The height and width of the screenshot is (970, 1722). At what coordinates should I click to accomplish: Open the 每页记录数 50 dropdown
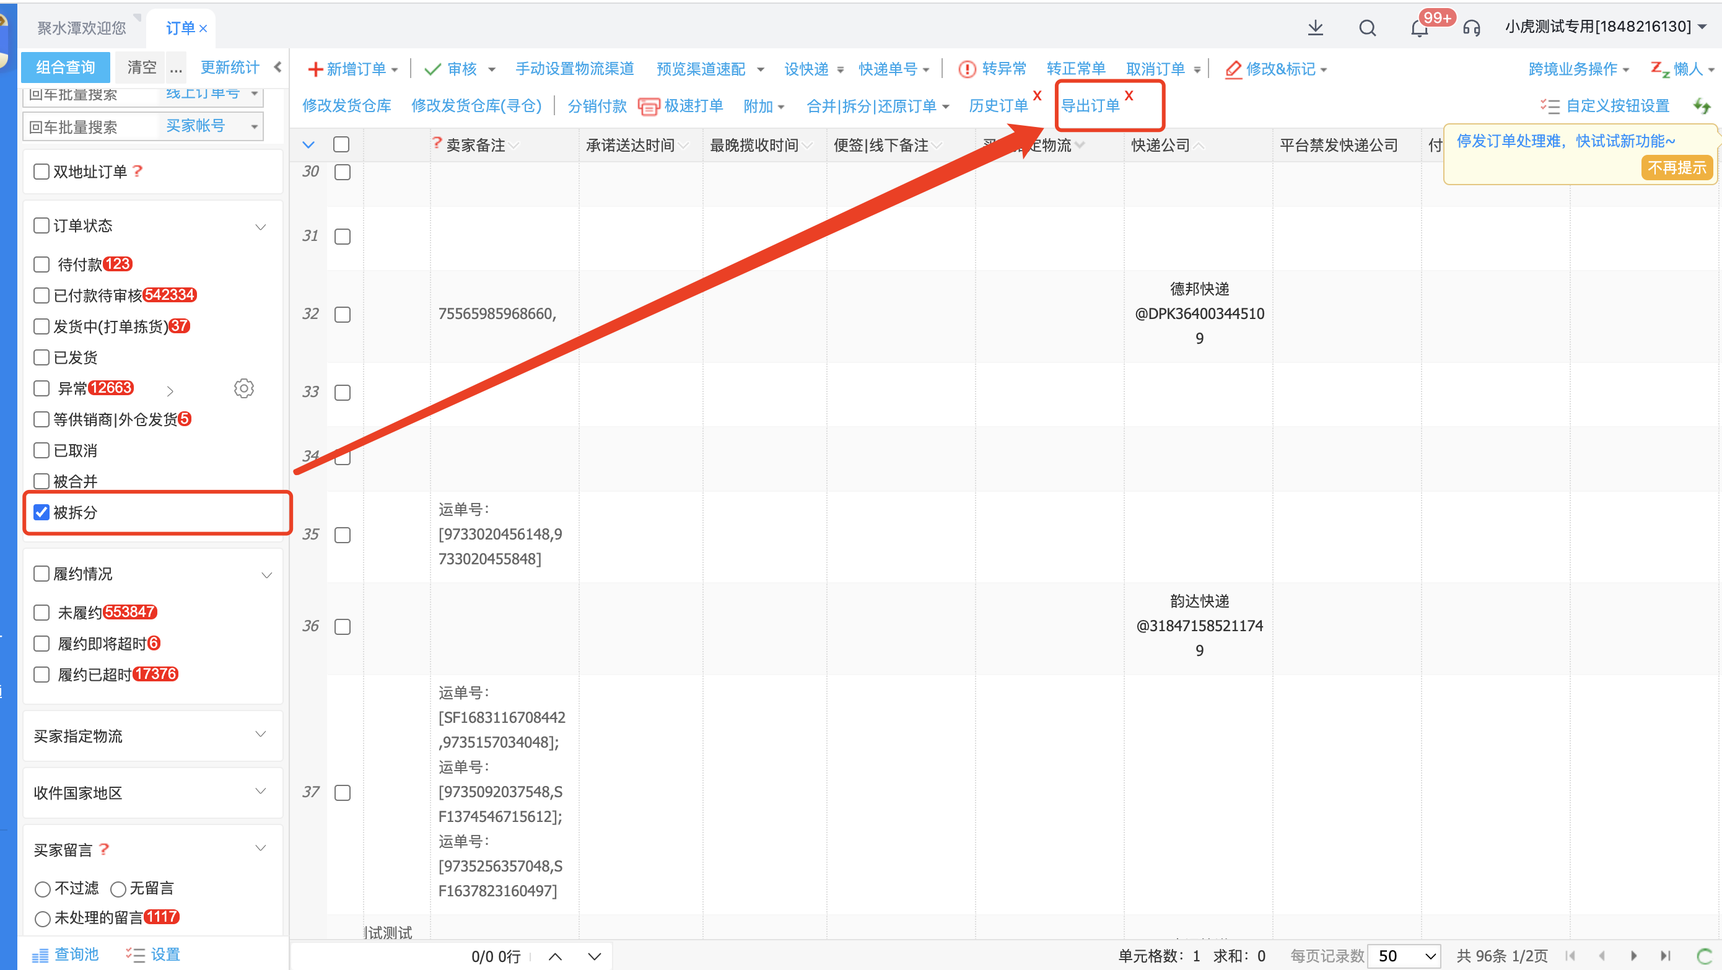[x=1404, y=956]
